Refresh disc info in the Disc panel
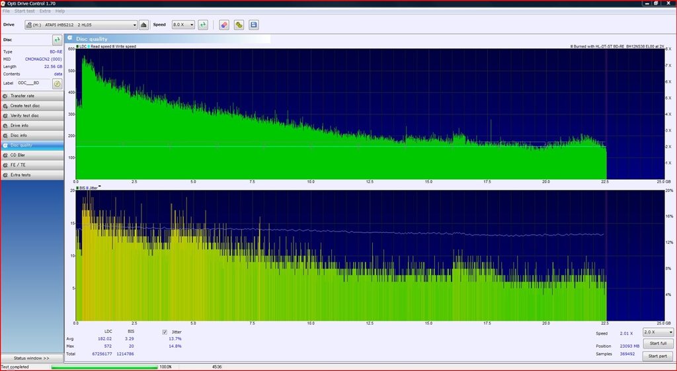The height and width of the screenshot is (371, 677). (57, 40)
